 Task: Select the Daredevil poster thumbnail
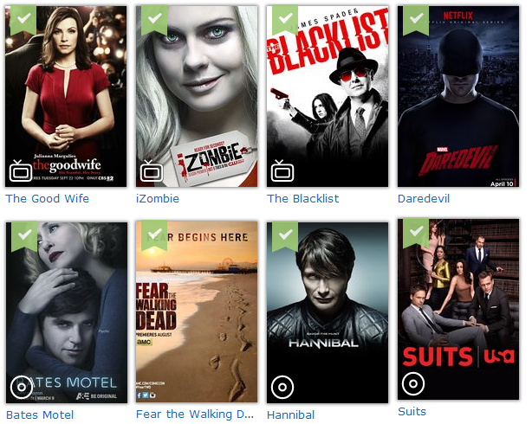click(458, 96)
